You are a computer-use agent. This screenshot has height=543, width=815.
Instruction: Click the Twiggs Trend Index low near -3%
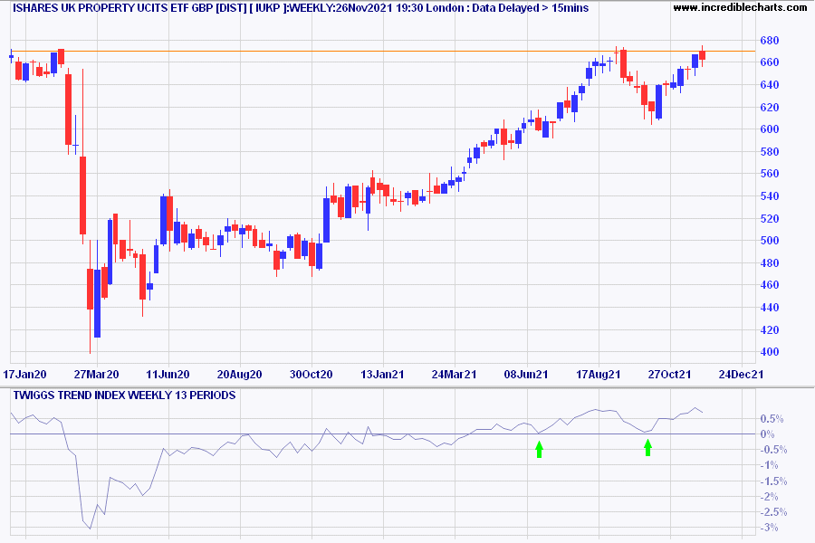tap(90, 528)
